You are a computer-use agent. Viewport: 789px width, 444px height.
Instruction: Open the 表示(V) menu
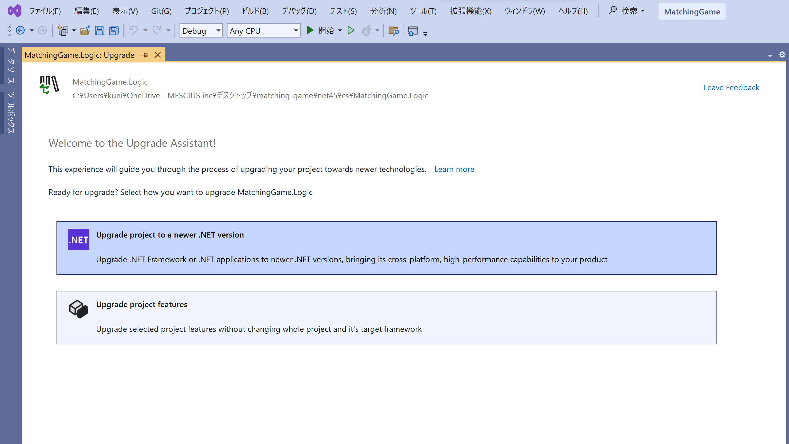point(125,11)
